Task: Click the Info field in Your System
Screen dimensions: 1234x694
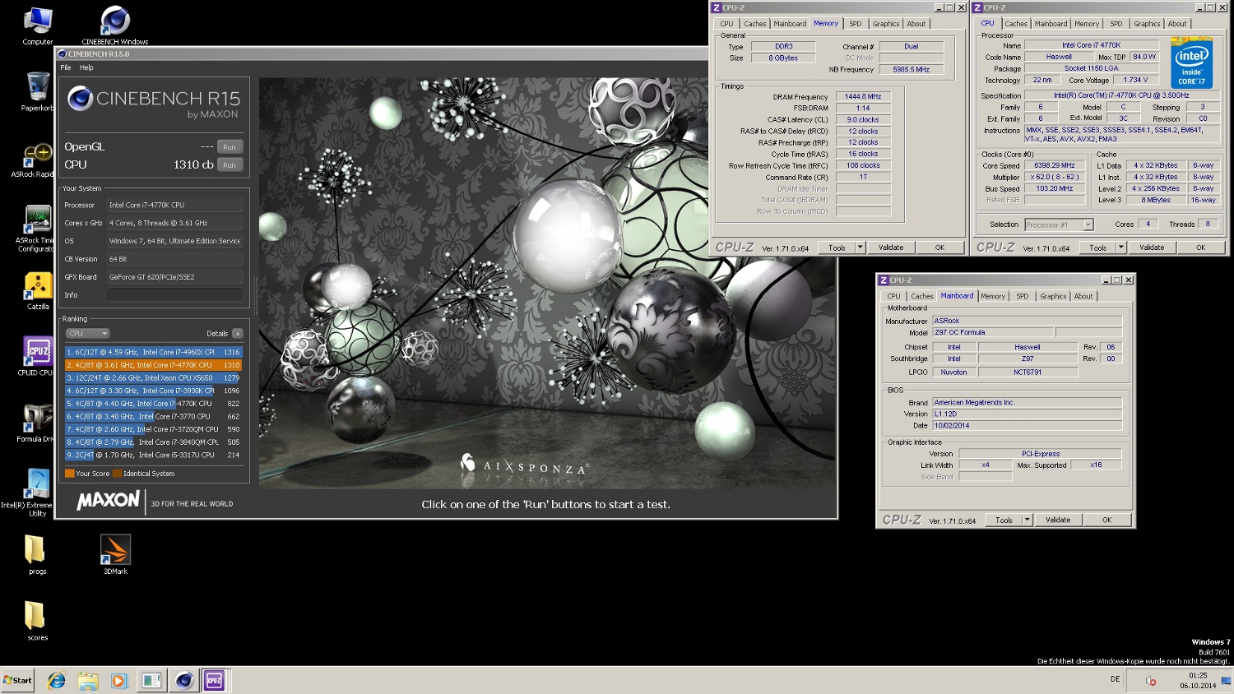Action: pyautogui.click(x=174, y=295)
